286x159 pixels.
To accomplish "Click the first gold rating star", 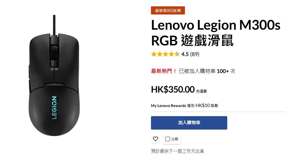I will tap(154, 54).
